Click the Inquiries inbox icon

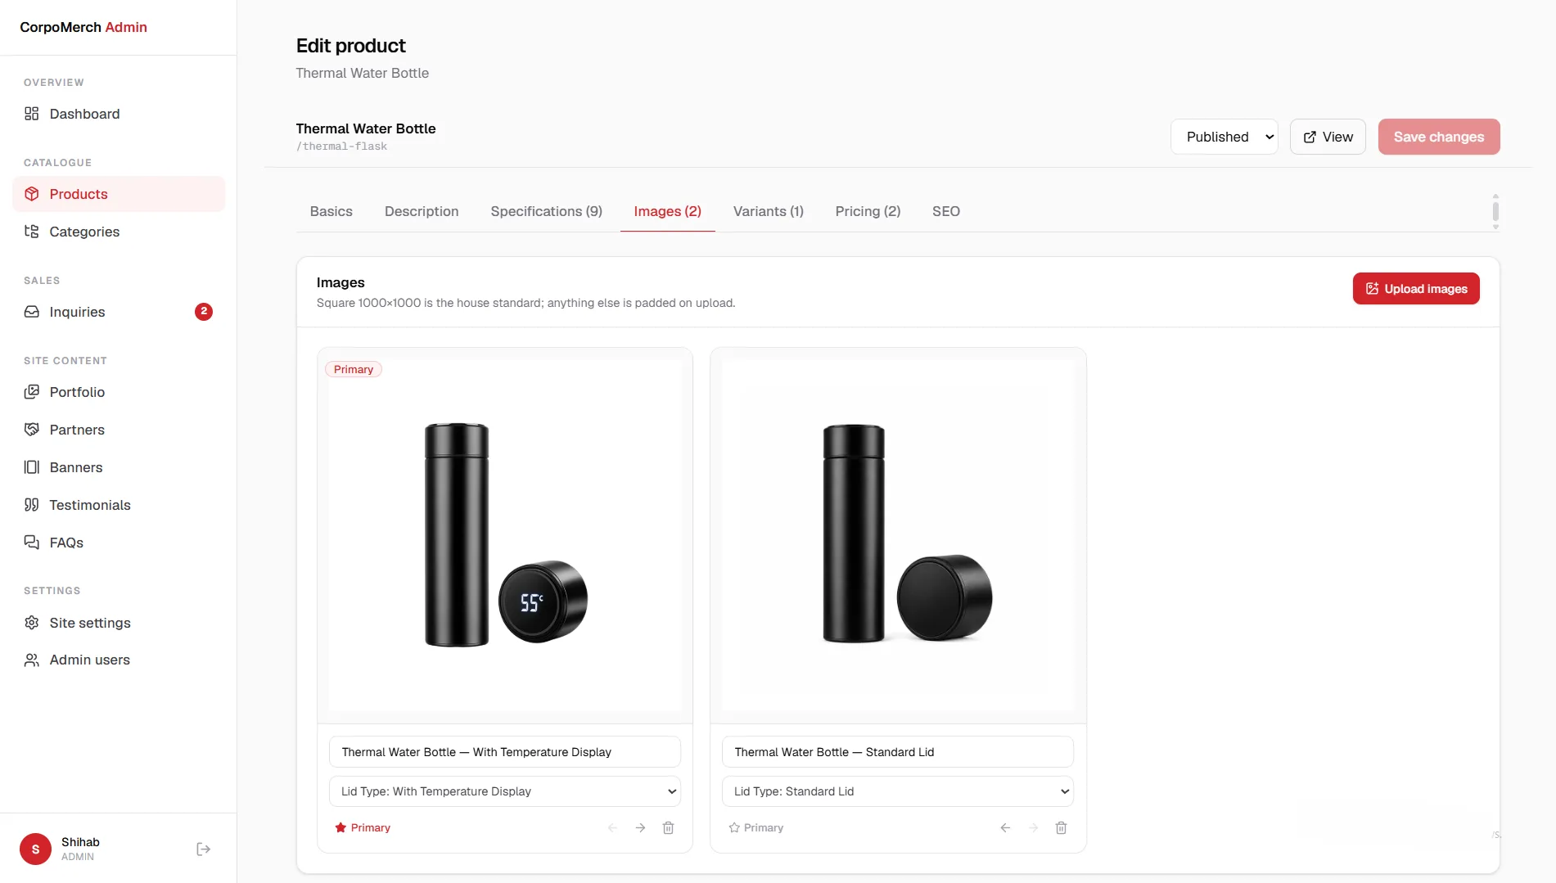[x=31, y=312]
